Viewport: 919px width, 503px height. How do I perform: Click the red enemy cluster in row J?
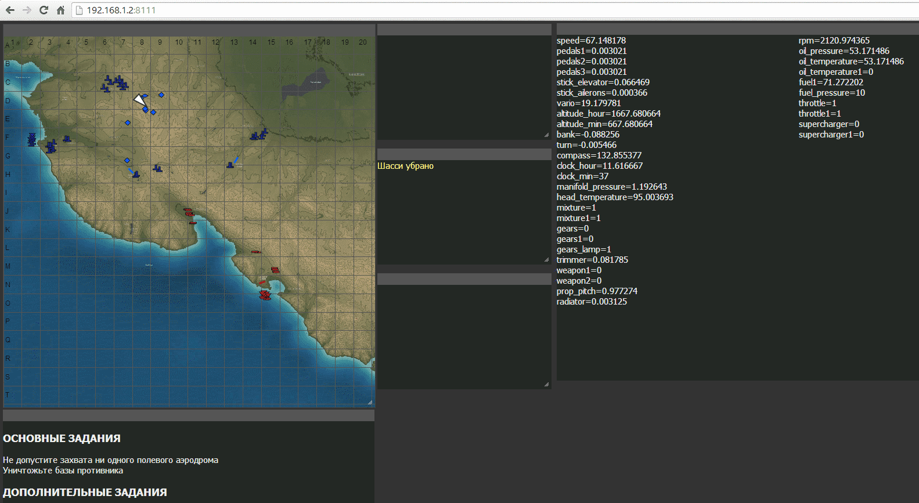coord(188,211)
